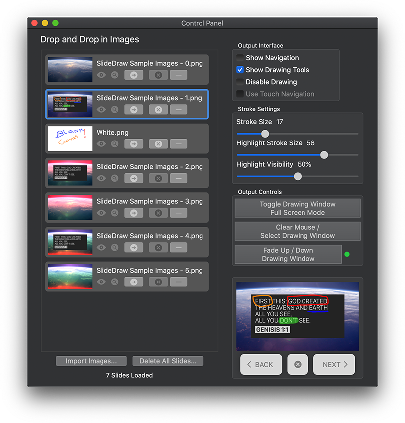
Task: Click the minus button on White.png row
Action: pos(179,144)
